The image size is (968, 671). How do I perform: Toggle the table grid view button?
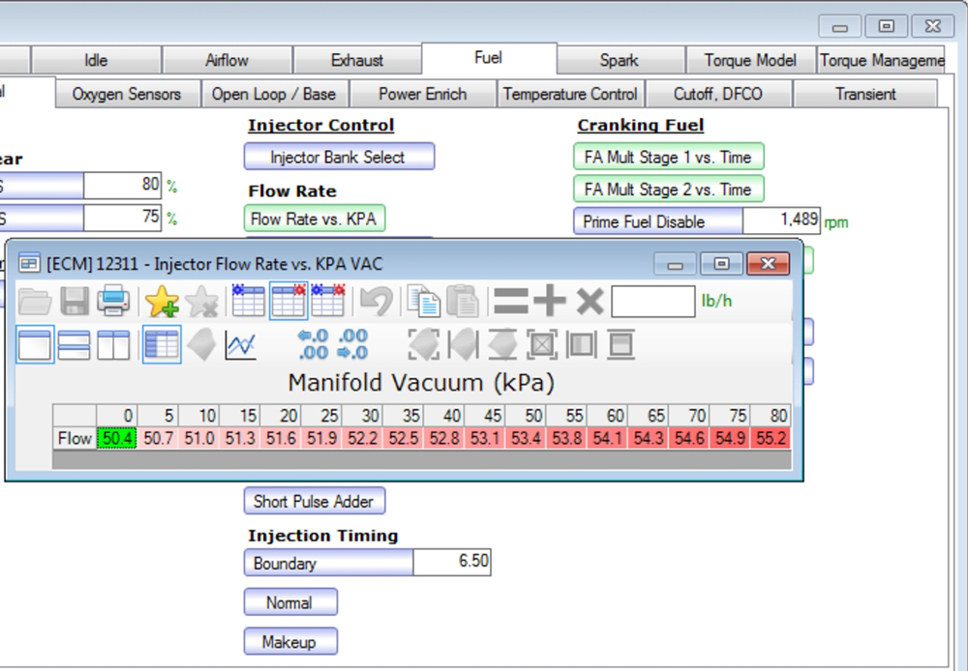pyautogui.click(x=162, y=344)
